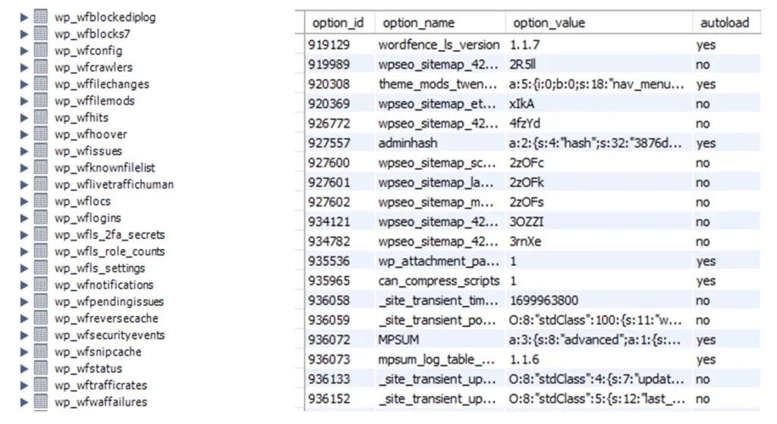Click the option value 2R5ll cell
The image size is (777, 424).
[x=598, y=64]
